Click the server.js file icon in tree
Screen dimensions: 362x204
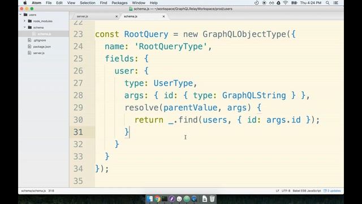(29, 53)
